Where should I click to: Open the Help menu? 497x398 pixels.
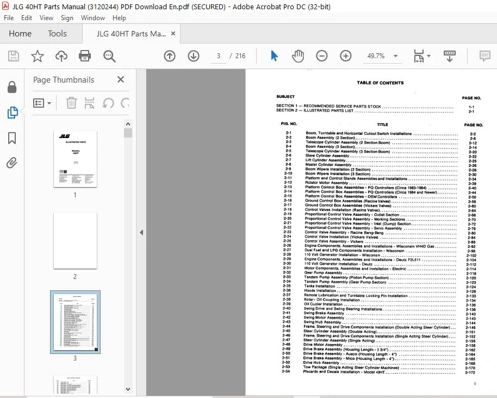coord(119,18)
